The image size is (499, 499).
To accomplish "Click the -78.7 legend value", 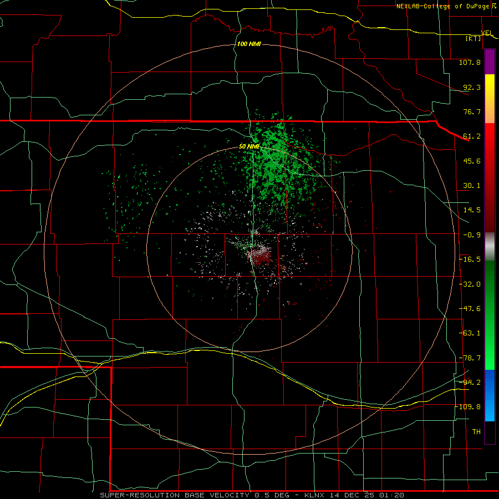I will point(470,358).
